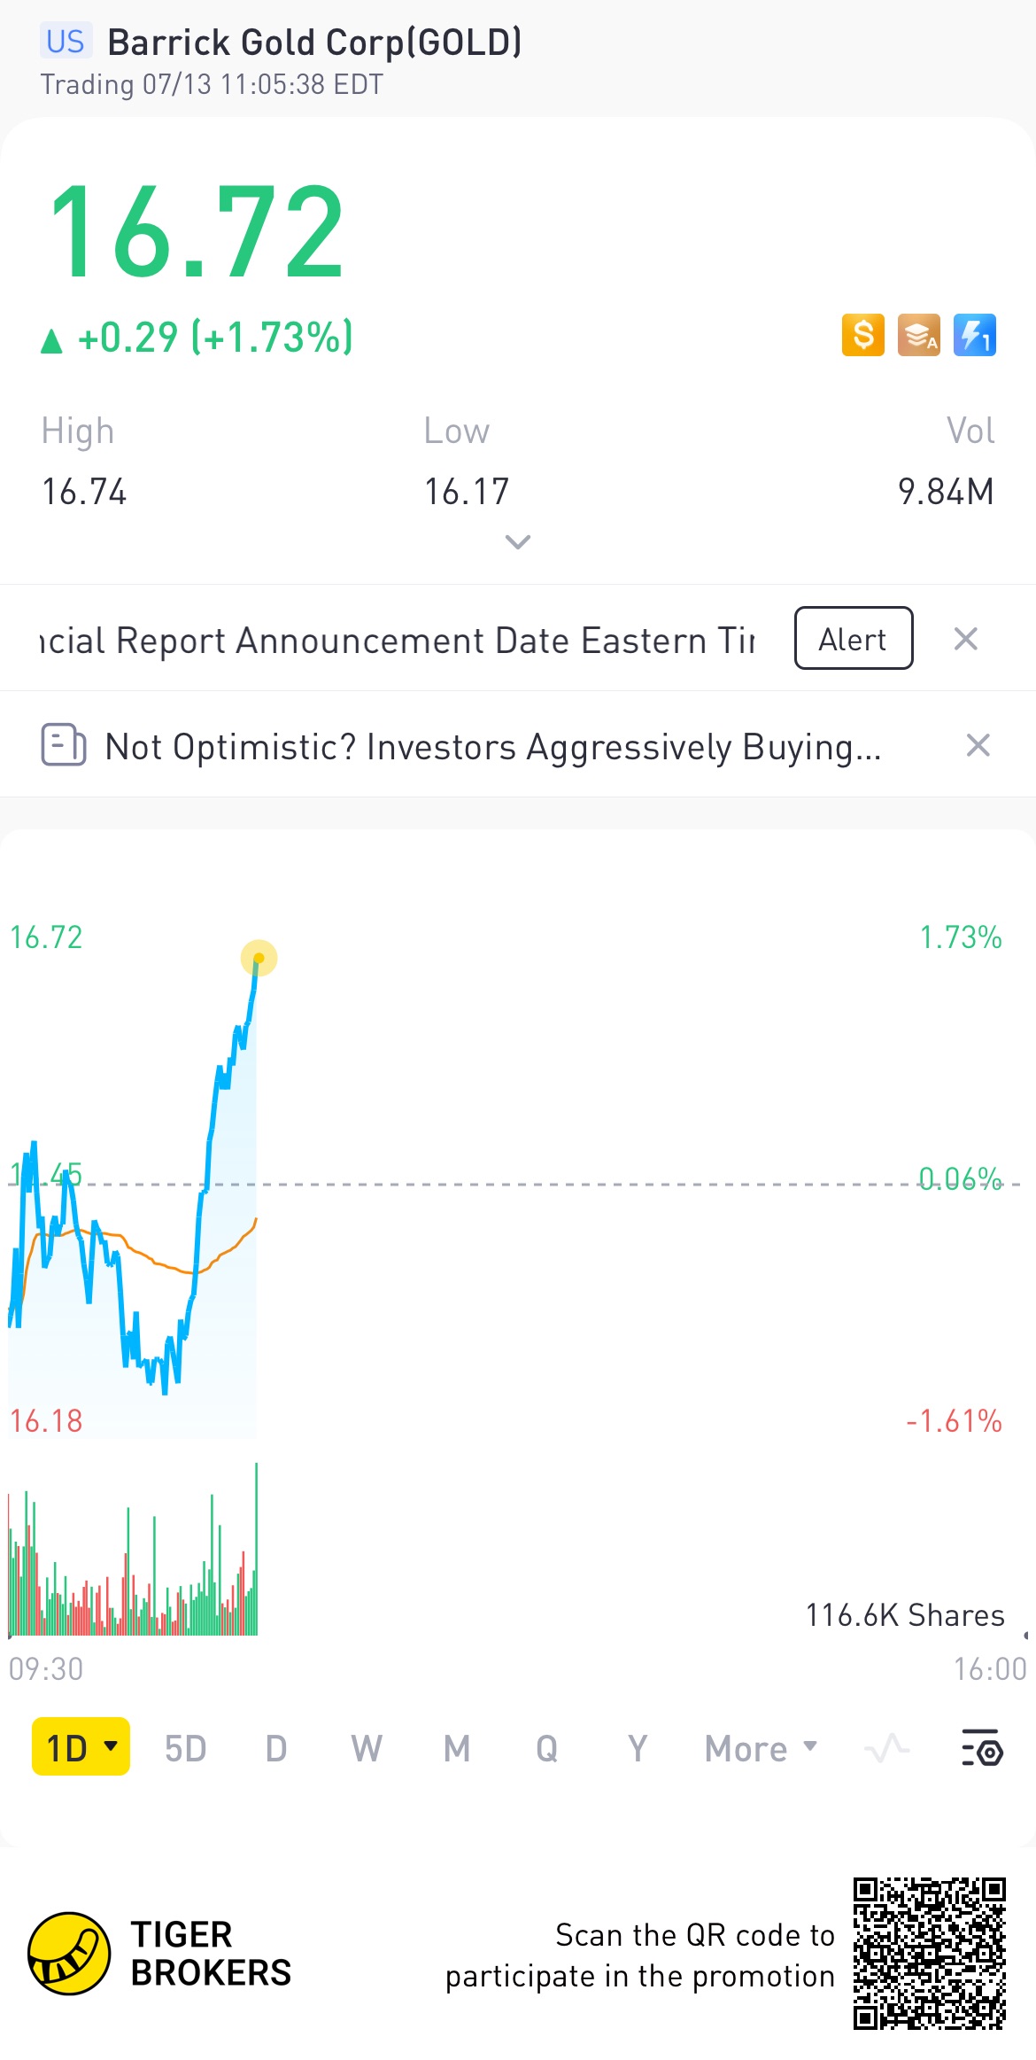The image size is (1036, 2060).
Task: Switch to the 5D chart tab
Action: [x=185, y=1748]
